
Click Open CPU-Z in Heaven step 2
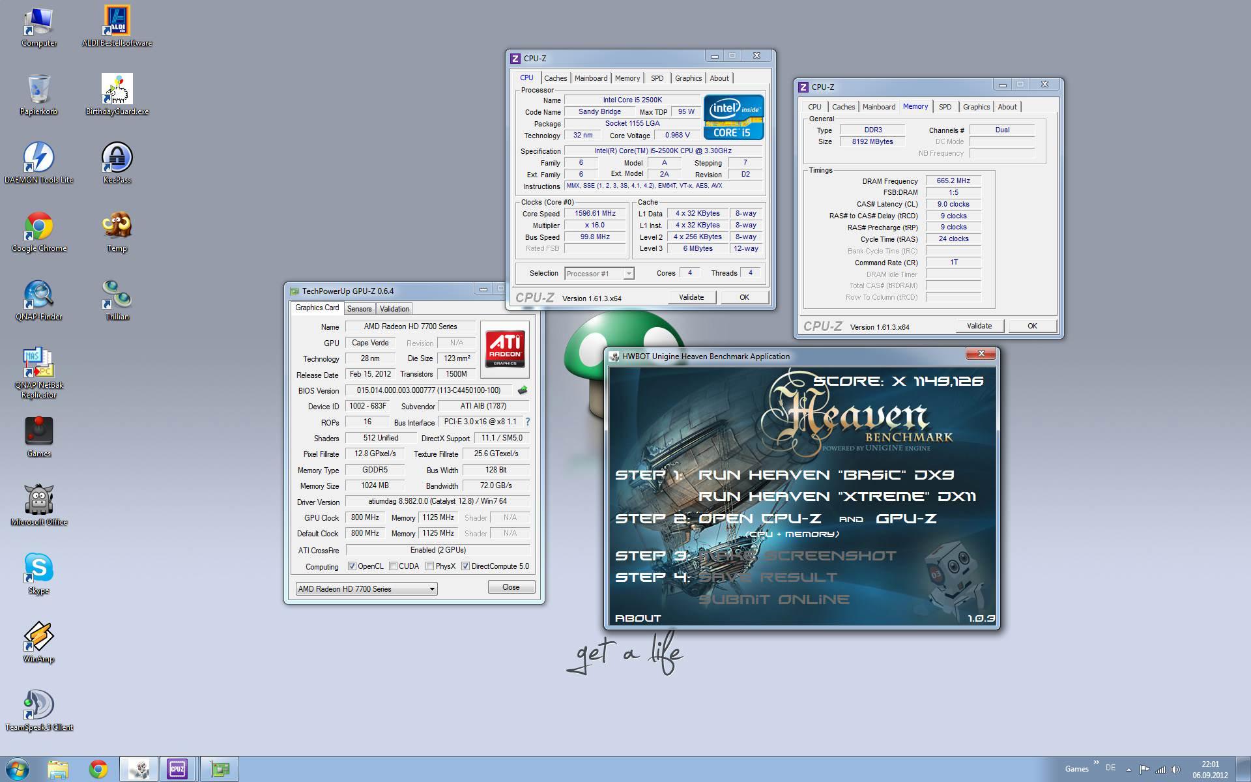pos(760,519)
